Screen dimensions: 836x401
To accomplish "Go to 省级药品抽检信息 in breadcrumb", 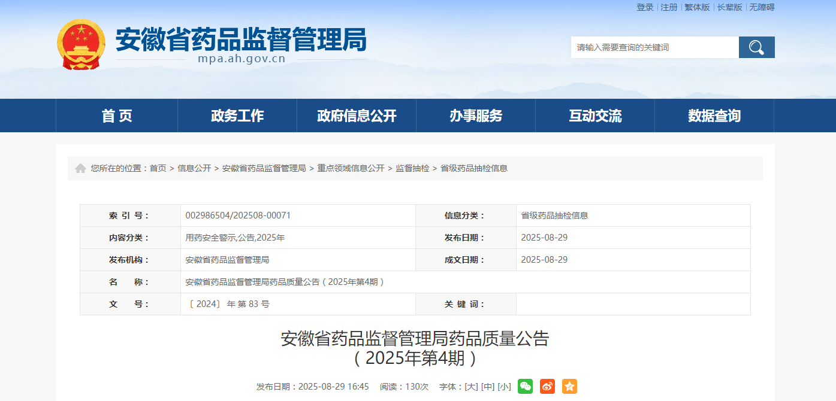I will click(474, 168).
